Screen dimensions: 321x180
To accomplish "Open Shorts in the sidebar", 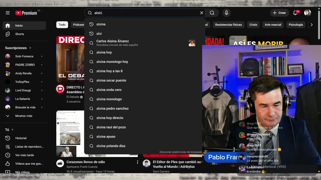I will click(x=24, y=34).
